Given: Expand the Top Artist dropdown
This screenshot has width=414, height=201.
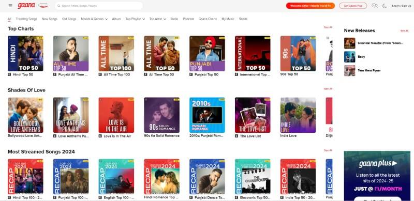Looking at the screenshot, I should [x=158, y=19].
